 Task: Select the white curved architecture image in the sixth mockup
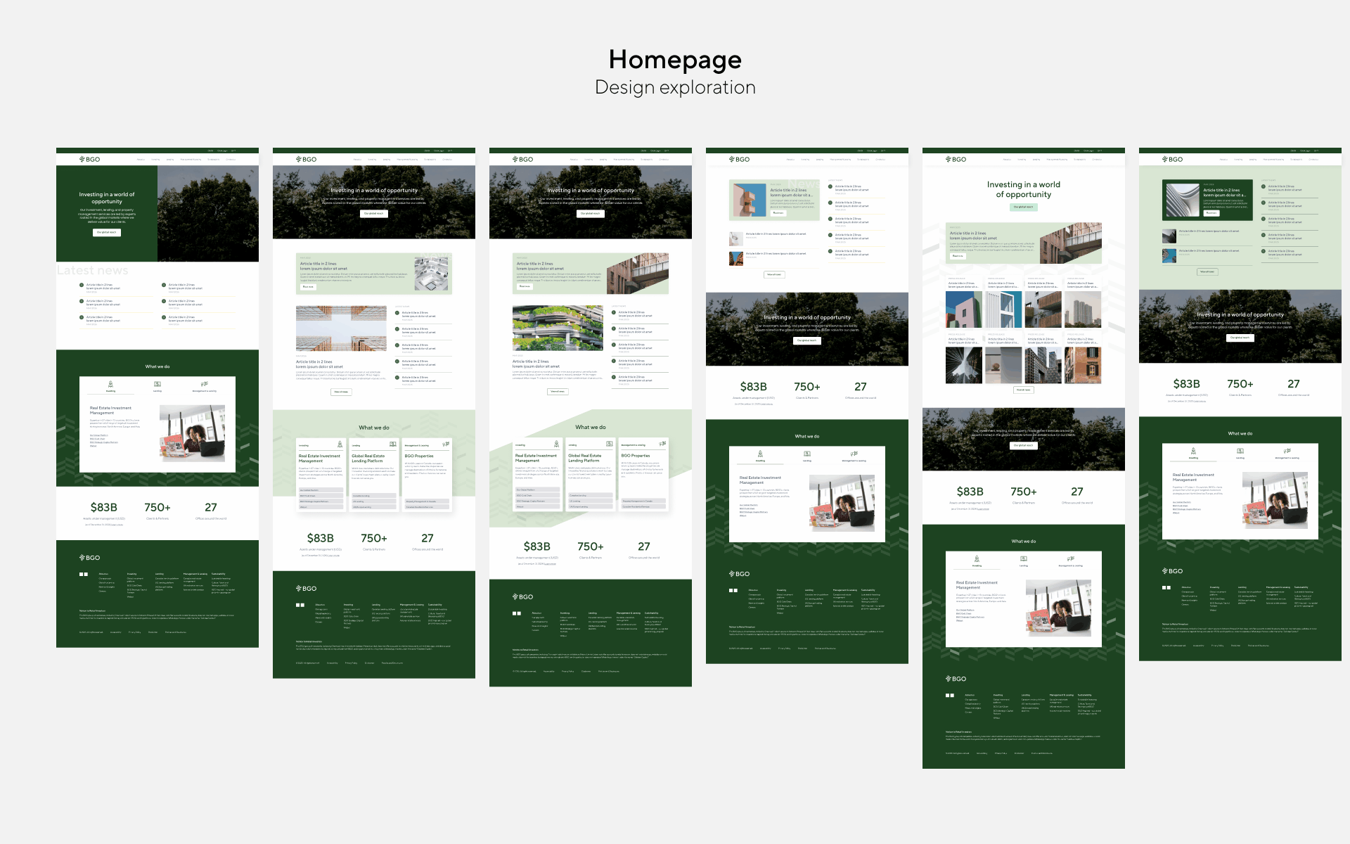pos(1181,200)
